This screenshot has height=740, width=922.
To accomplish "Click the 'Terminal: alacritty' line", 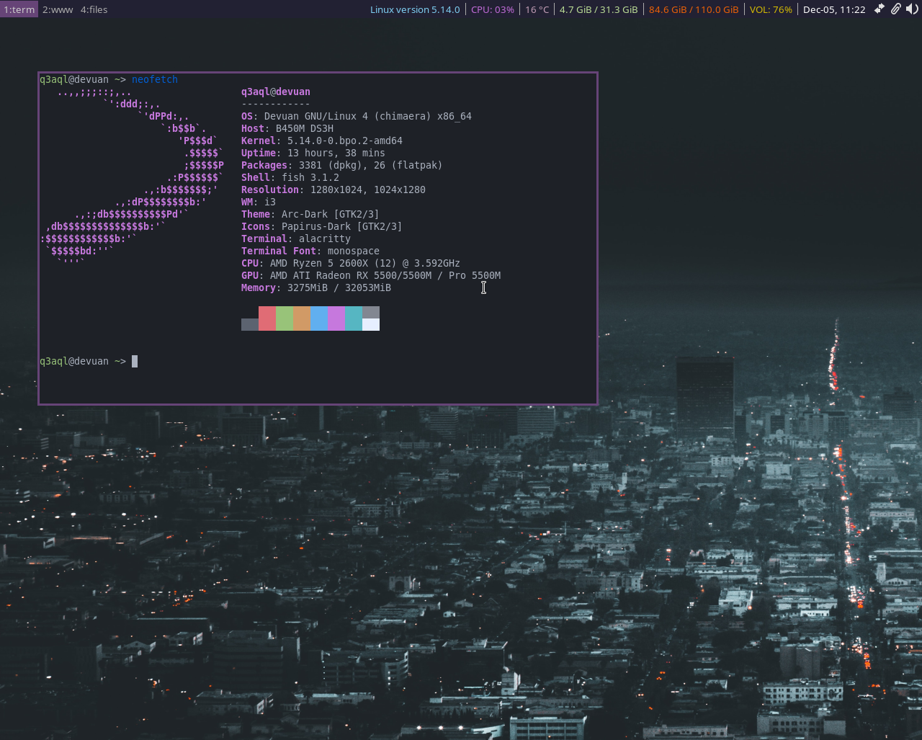I will 296,239.
